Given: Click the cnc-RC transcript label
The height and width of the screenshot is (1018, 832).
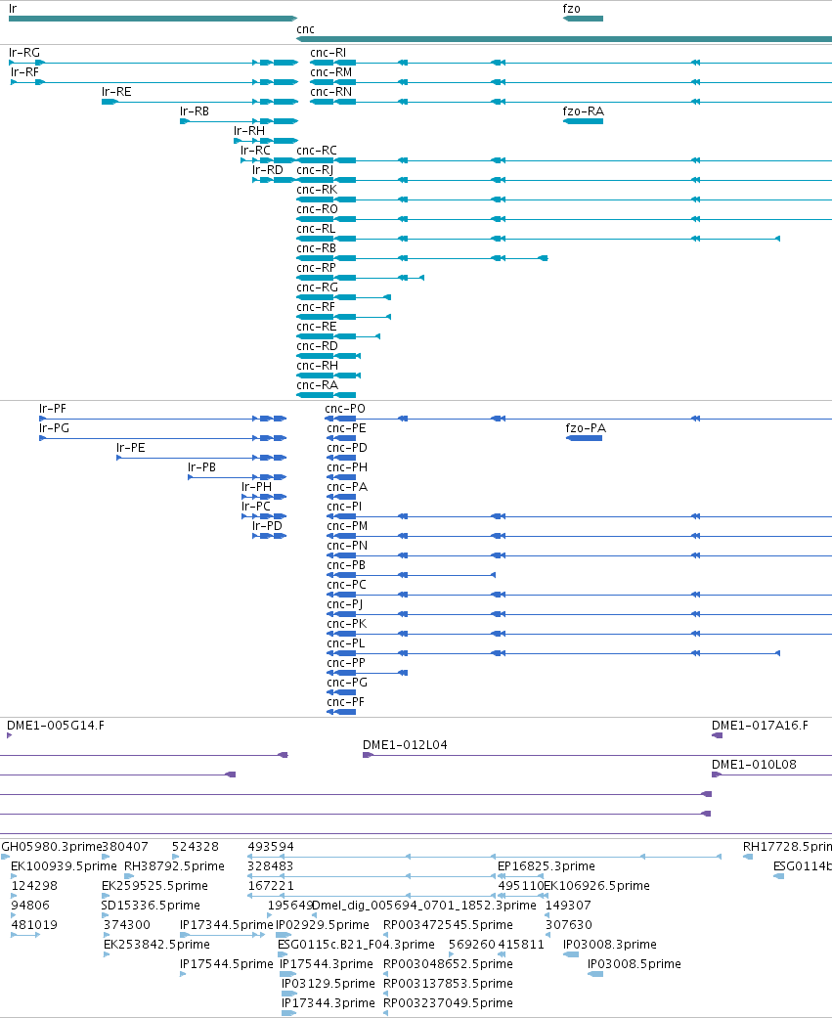Looking at the screenshot, I should pyautogui.click(x=317, y=150).
